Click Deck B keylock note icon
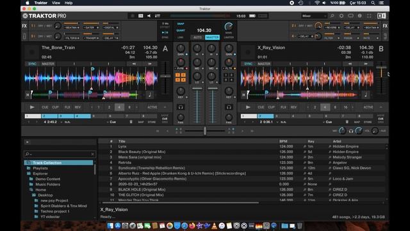This screenshot has height=231, width=410. click(x=366, y=95)
